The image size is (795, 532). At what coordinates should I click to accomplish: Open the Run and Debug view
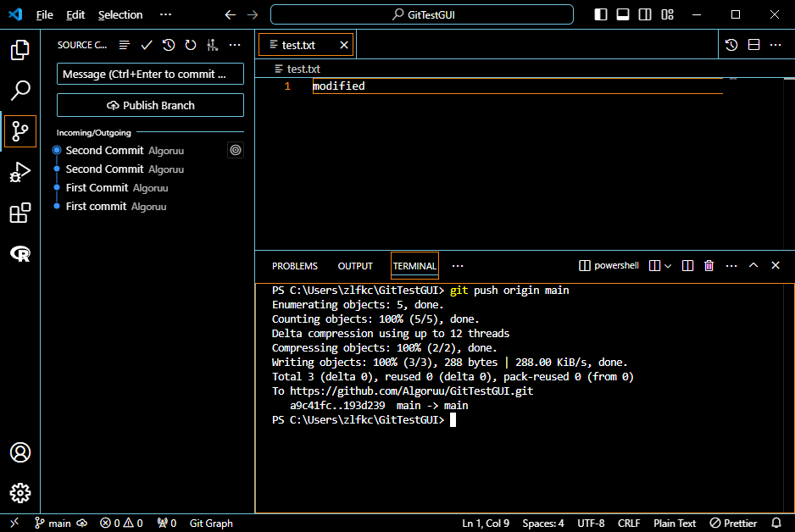19,172
